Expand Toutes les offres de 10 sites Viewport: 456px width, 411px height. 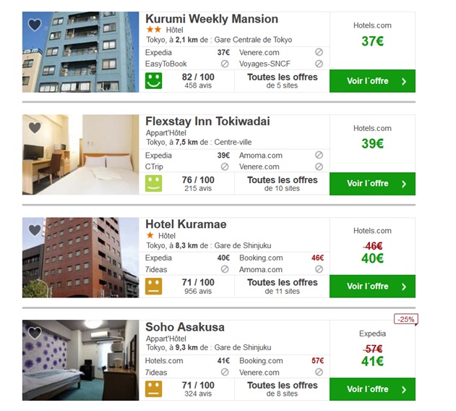282,184
